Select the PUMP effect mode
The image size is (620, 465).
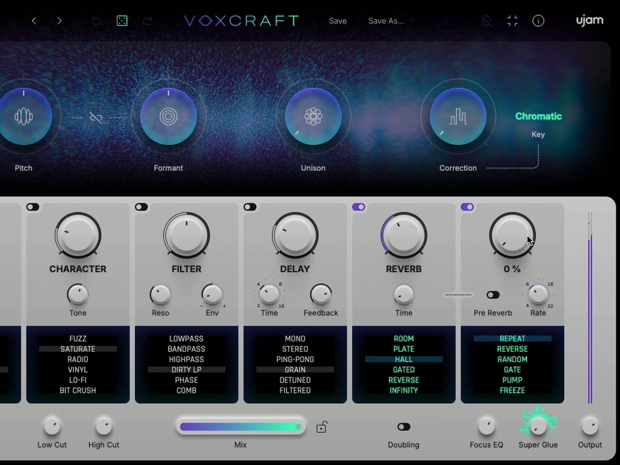pos(512,380)
